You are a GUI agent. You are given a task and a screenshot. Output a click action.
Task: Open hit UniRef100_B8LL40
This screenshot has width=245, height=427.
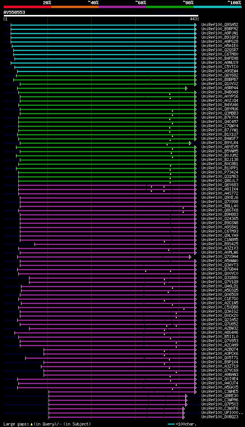point(220,206)
